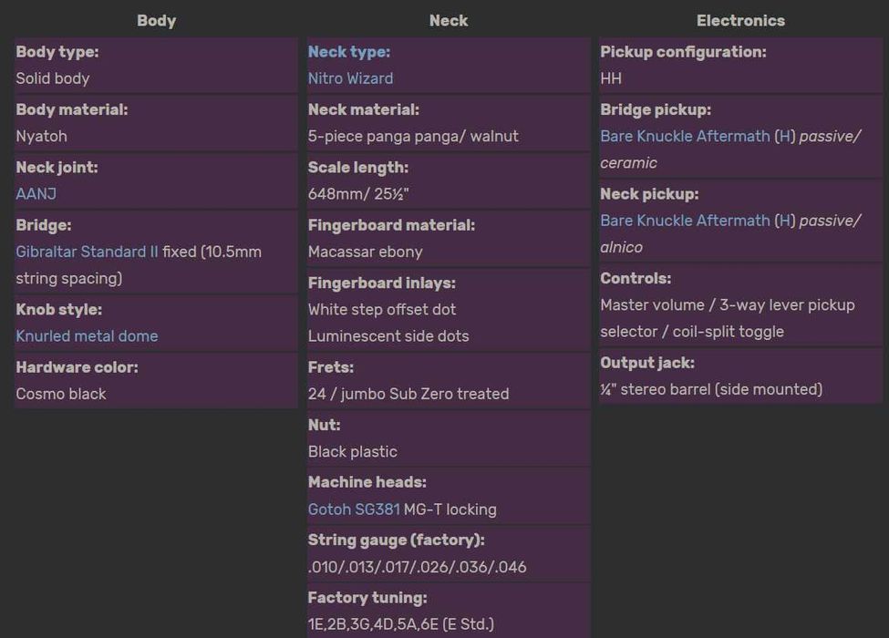The height and width of the screenshot is (638, 889).
Task: Open the Nitro Wizard neck link
Action: click(x=350, y=78)
